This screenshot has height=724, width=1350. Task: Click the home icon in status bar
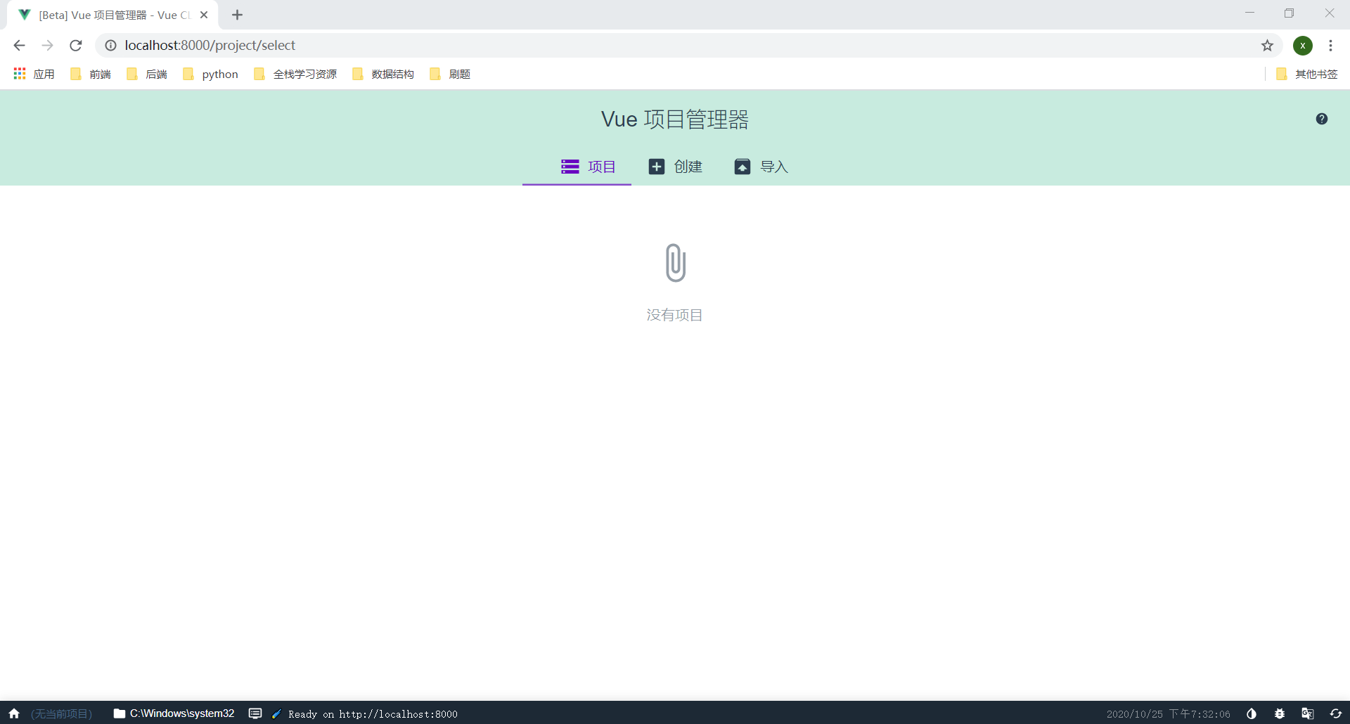click(14, 713)
